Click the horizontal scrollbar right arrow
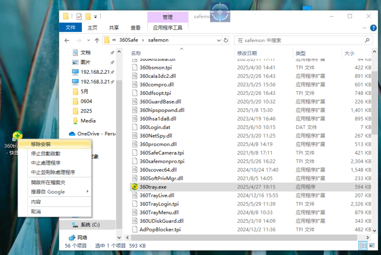381x255 pixels. 367,238
